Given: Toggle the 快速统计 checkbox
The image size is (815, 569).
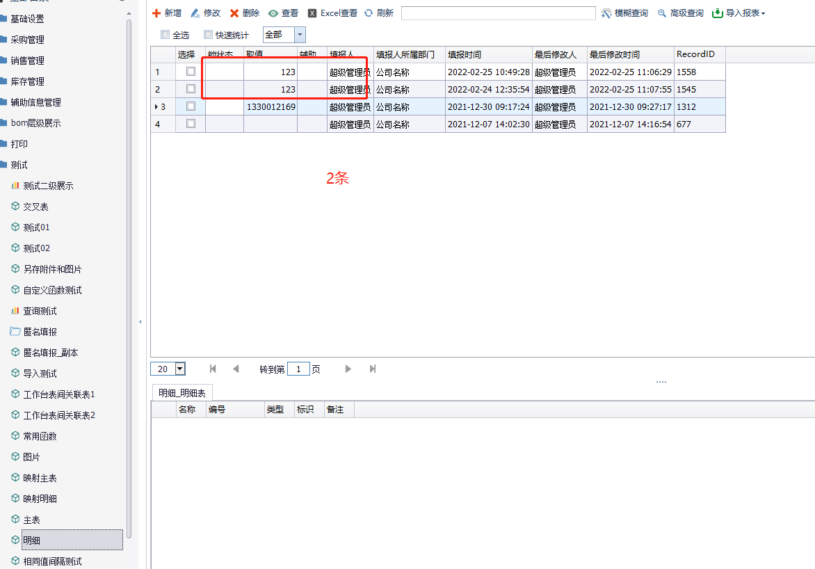Looking at the screenshot, I should [x=208, y=35].
